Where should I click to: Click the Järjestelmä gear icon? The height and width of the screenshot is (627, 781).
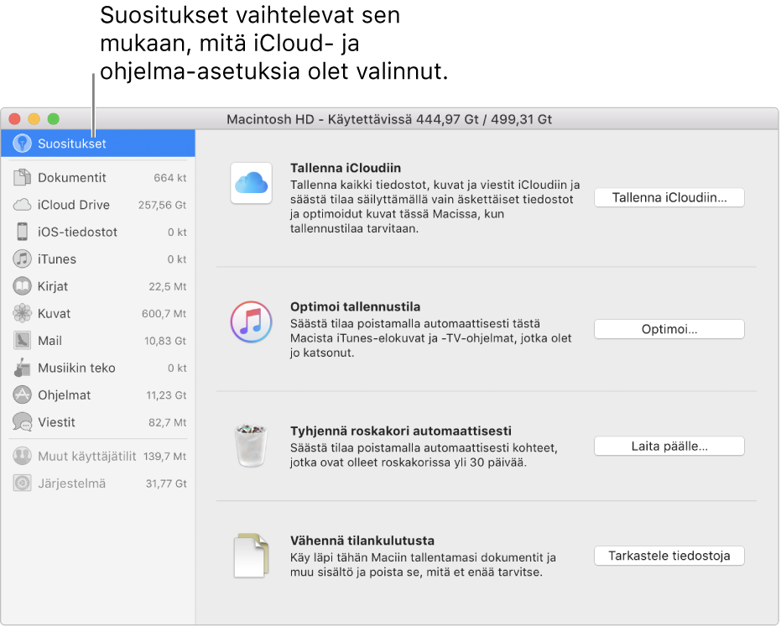[x=22, y=483]
